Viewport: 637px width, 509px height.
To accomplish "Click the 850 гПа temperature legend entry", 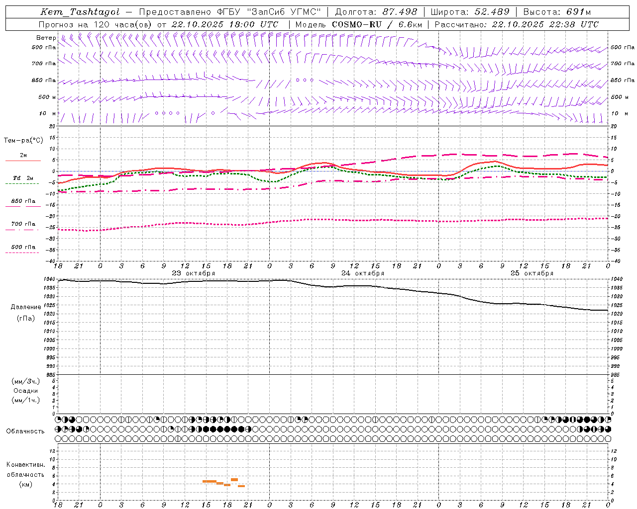I will coord(23,201).
